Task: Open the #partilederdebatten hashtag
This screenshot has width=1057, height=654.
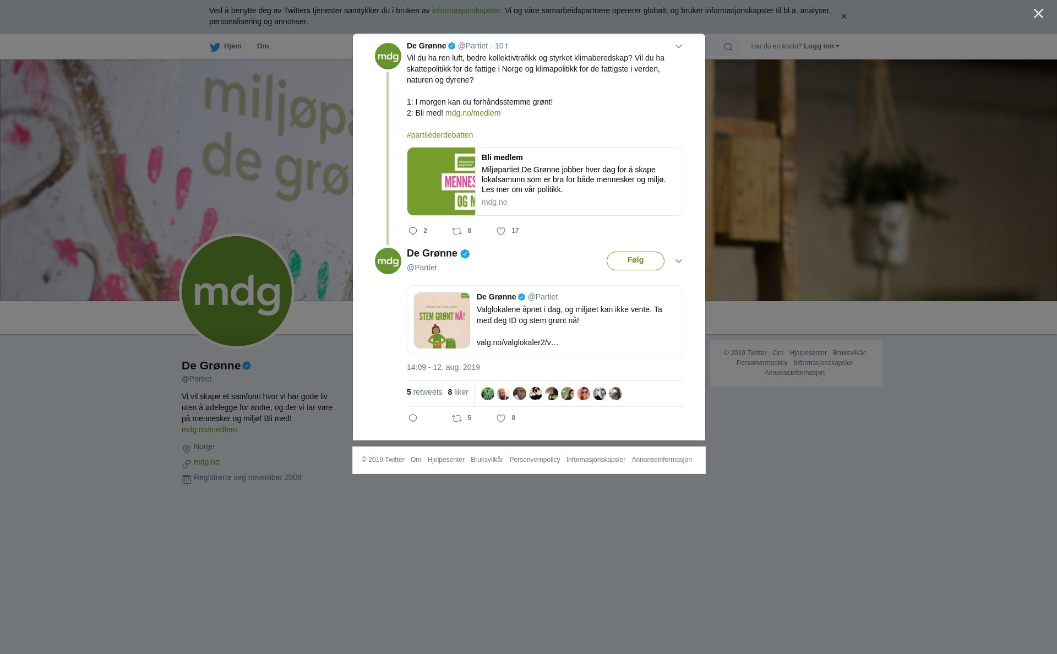Action: coord(440,135)
